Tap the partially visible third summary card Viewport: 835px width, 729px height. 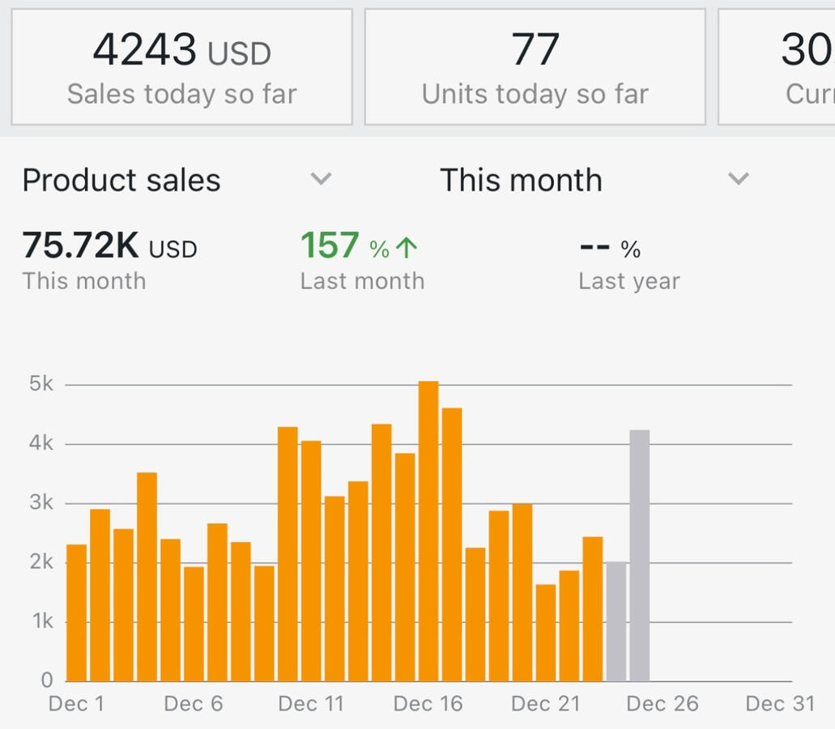[777, 67]
